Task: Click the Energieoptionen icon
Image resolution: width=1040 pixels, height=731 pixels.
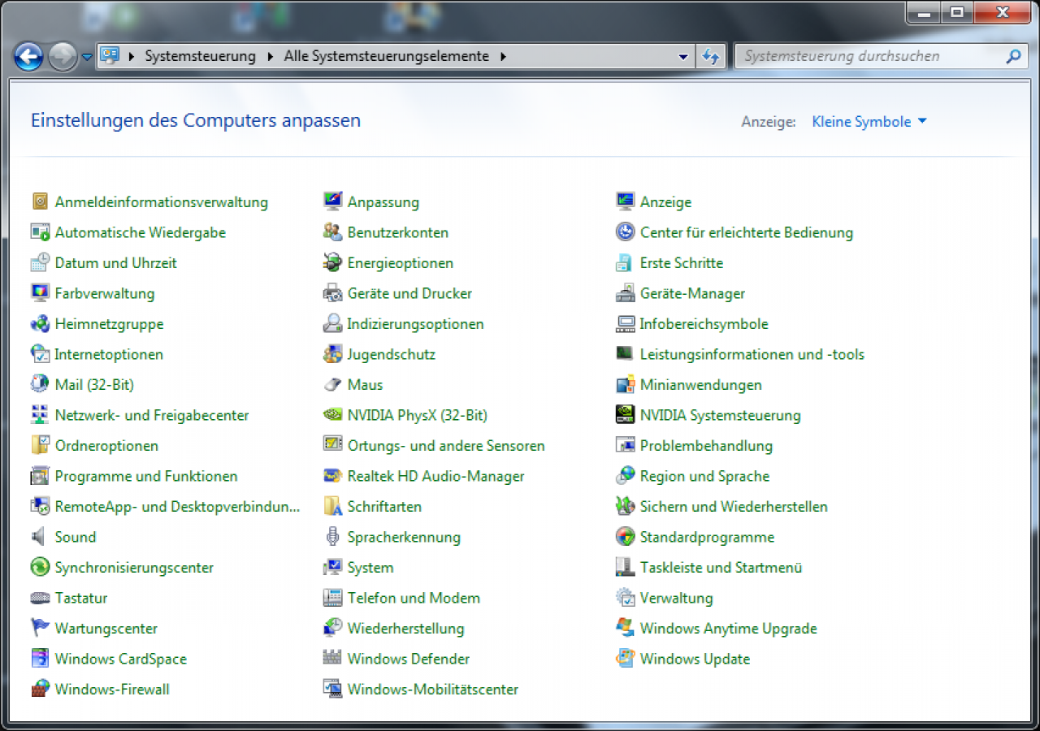Action: 332,262
